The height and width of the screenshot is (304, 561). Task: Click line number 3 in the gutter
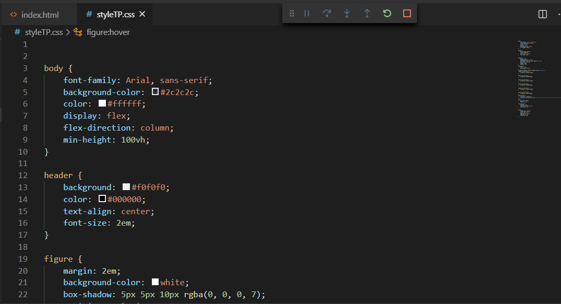(25, 68)
